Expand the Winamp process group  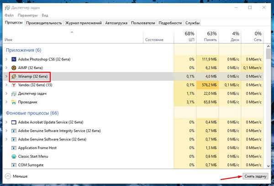tap(6, 76)
